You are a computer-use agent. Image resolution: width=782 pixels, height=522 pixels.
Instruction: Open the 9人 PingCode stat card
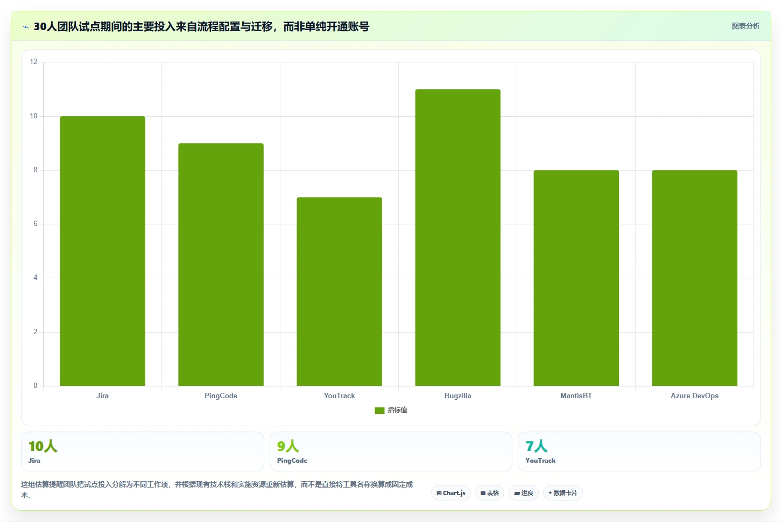[391, 452]
